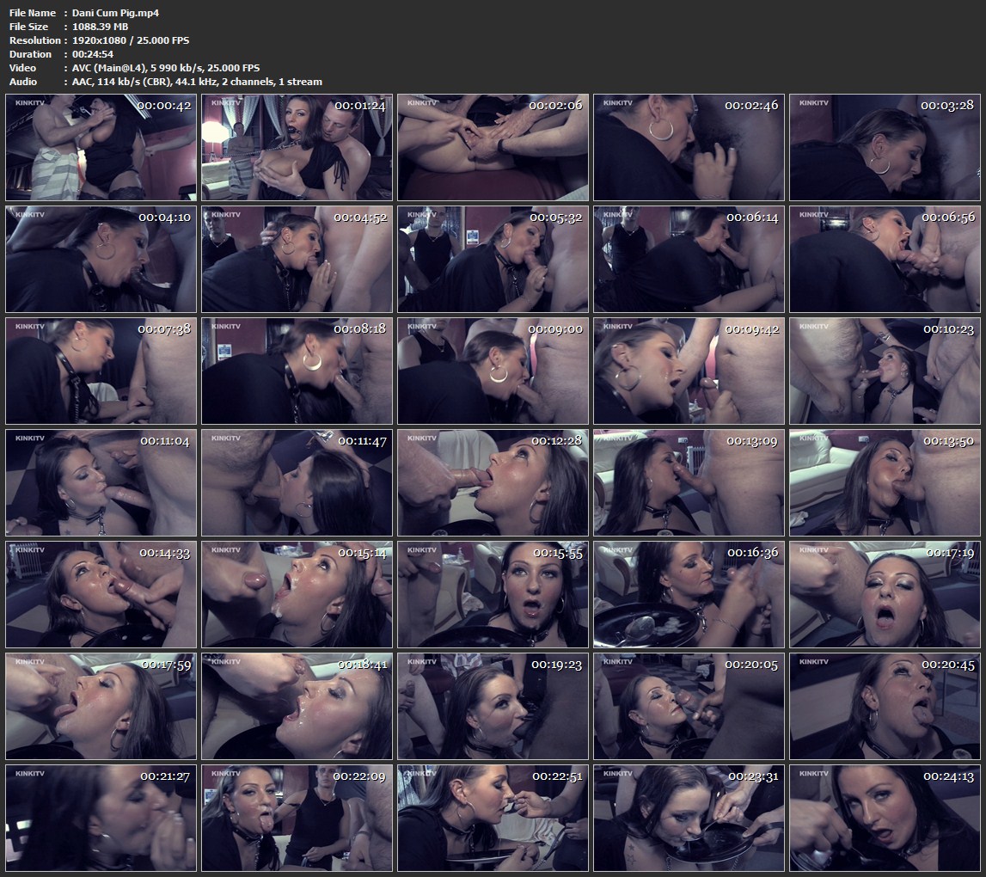Open the frame timestamped 00:04:52

pos(297,259)
